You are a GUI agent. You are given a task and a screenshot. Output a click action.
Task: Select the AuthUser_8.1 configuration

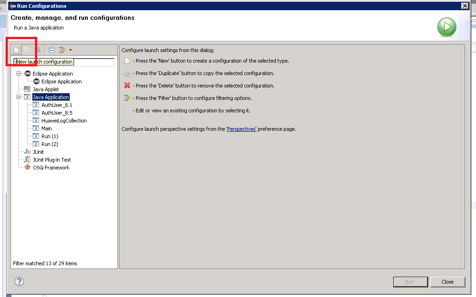coord(57,105)
